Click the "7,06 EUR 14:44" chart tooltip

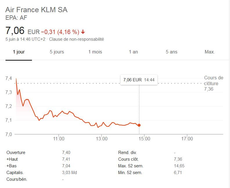(x=139, y=80)
